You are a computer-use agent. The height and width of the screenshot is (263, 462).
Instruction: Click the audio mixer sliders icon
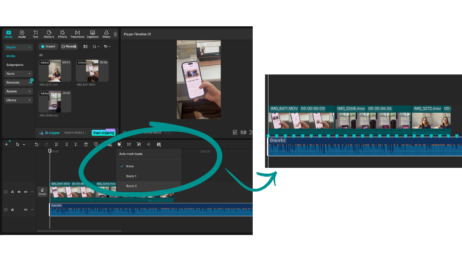129,144
